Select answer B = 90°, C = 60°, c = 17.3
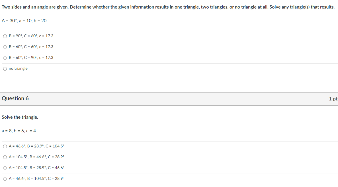 5,36
